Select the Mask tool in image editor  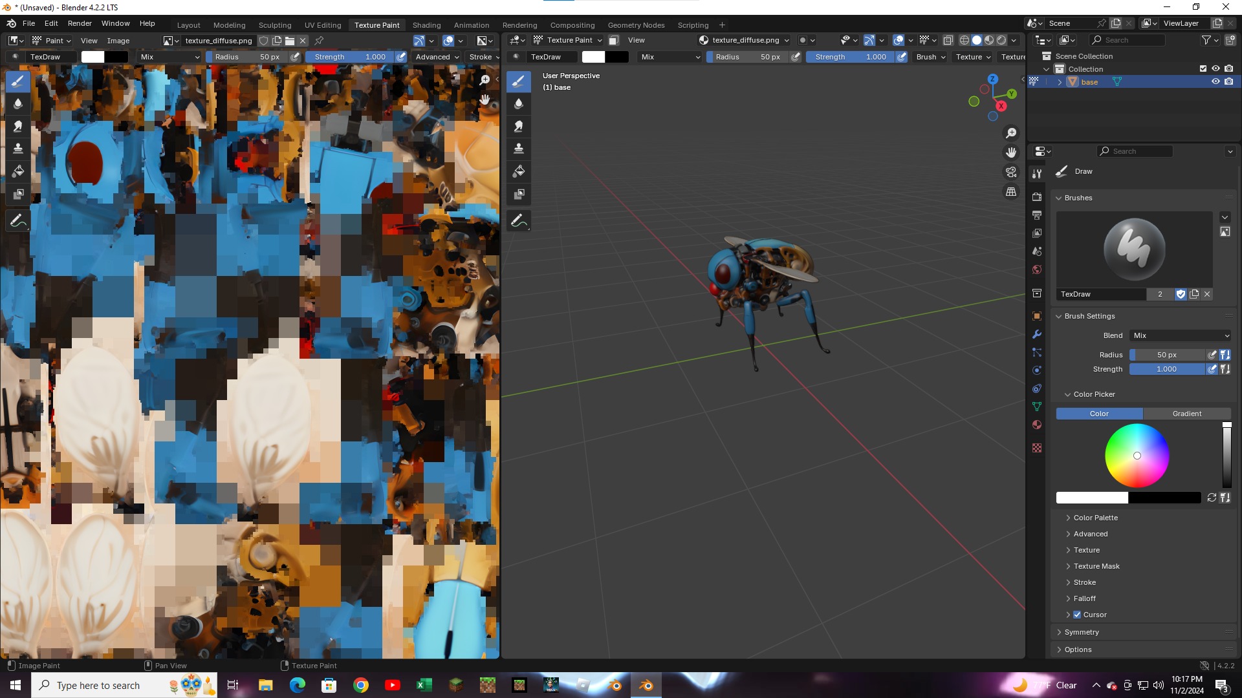[18, 195]
